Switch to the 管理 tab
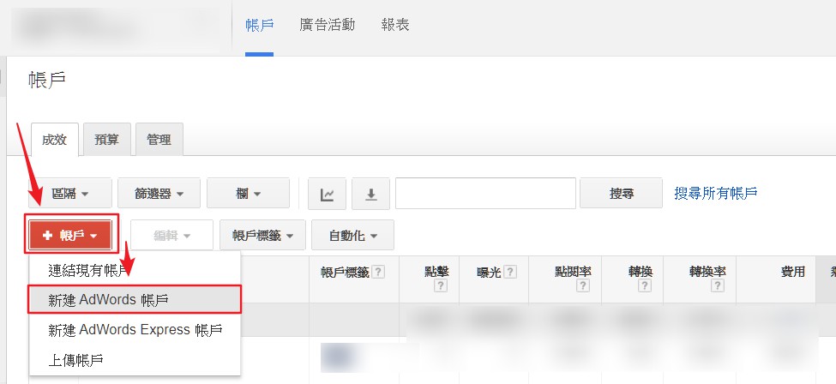The width and height of the screenshot is (836, 384). pyautogui.click(x=159, y=140)
